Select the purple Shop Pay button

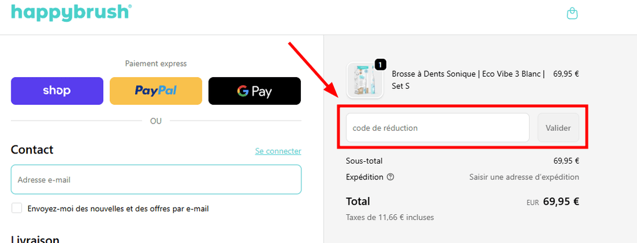coord(57,91)
